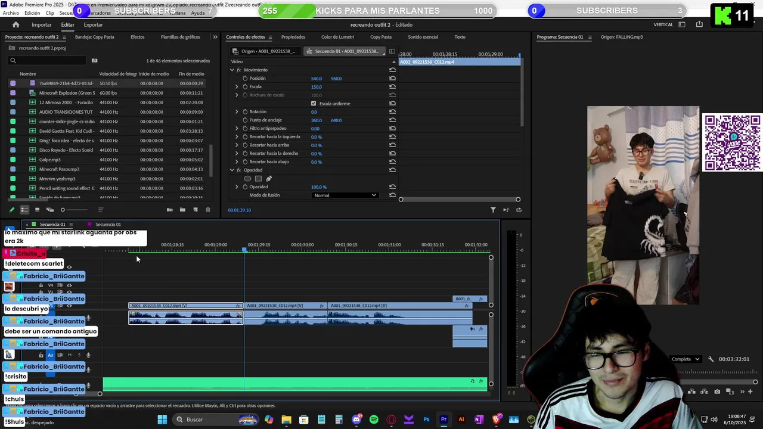Open the Edición menu
763x429 pixels.
pyautogui.click(x=32, y=13)
